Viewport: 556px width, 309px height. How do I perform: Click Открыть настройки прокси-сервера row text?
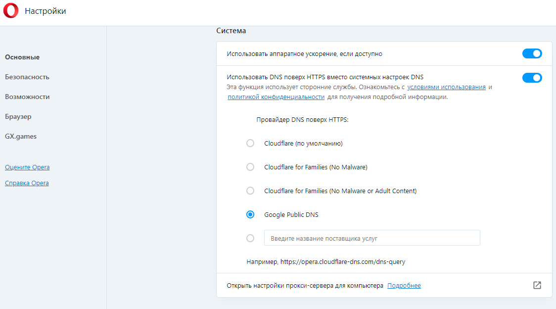point(305,286)
